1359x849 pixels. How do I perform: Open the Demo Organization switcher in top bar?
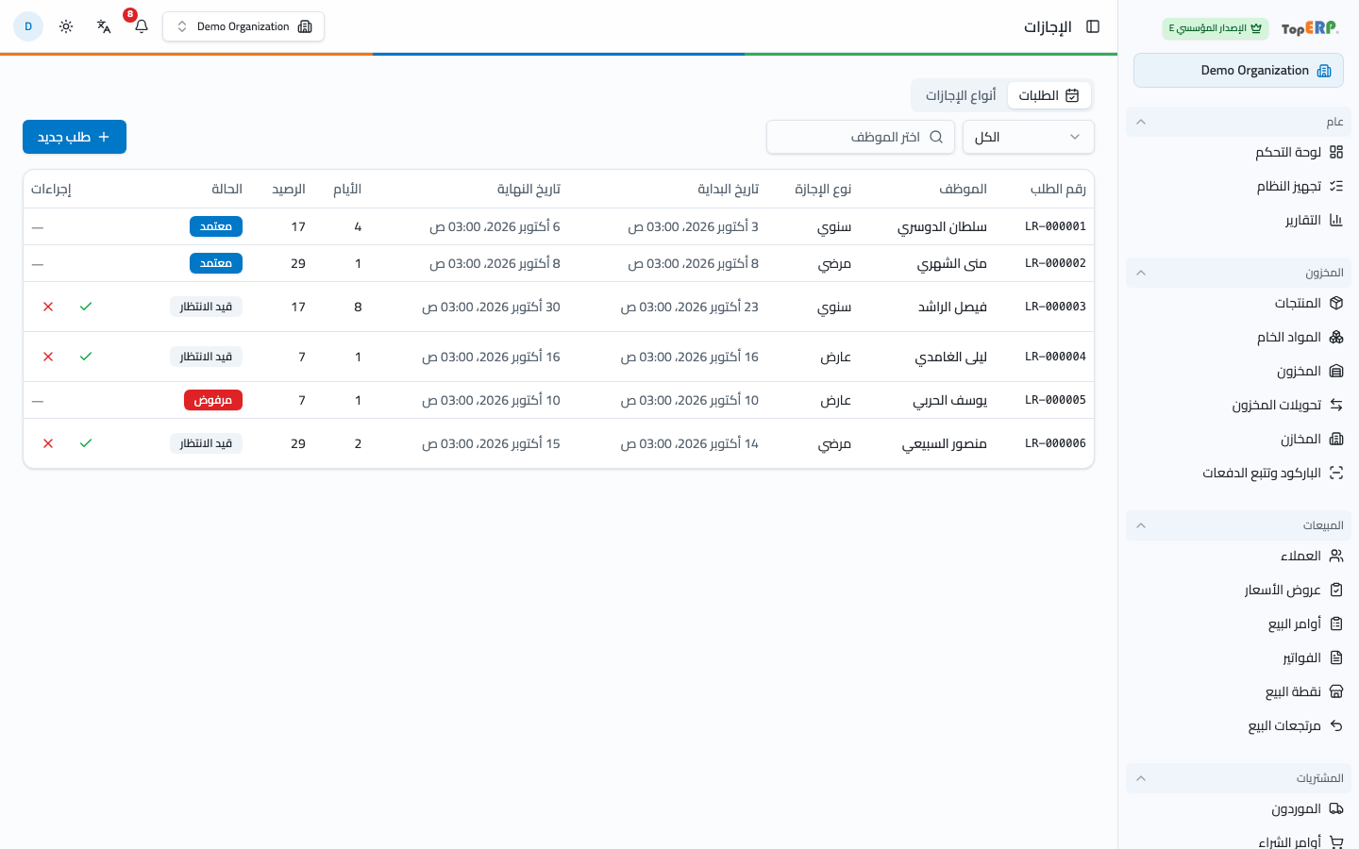point(243,26)
